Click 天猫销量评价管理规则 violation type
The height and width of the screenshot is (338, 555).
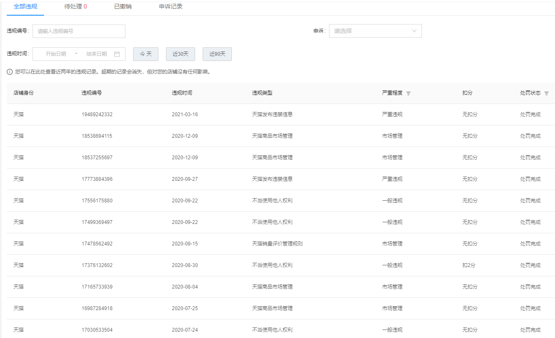click(x=277, y=244)
